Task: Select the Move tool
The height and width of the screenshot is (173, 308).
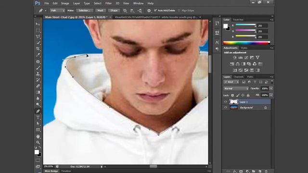Action: coord(38,24)
